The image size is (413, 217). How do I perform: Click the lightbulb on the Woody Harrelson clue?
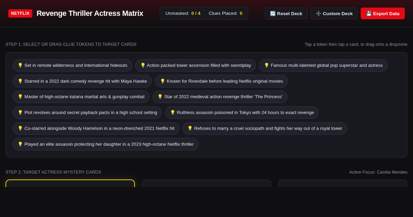(20, 128)
